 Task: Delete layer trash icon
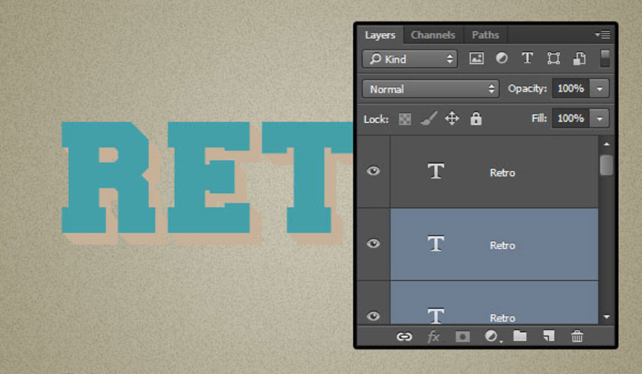coord(577,337)
